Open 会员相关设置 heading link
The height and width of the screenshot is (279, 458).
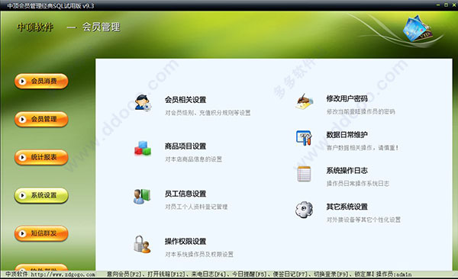coord(185,100)
